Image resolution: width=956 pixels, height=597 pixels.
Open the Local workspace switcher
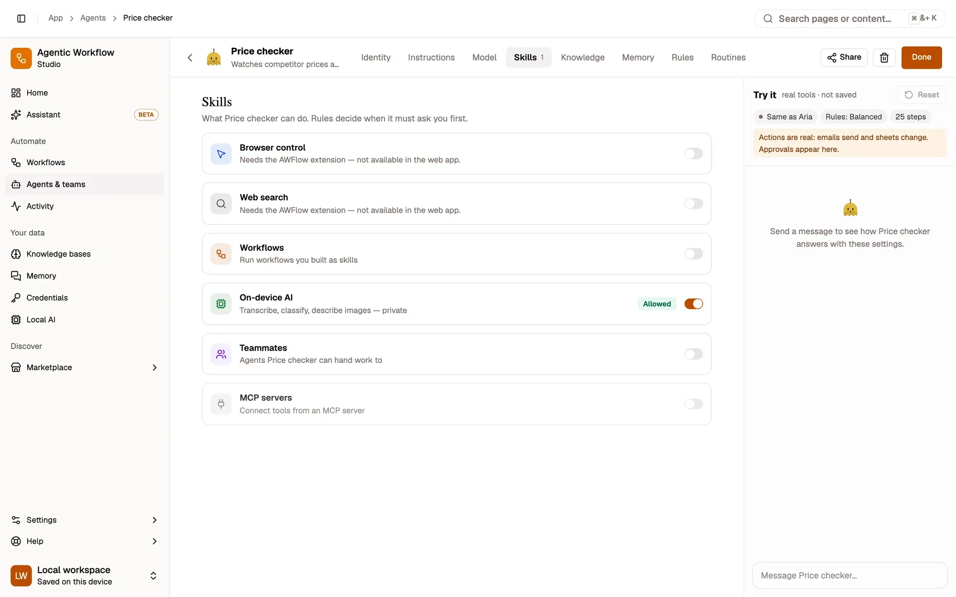tap(85, 576)
